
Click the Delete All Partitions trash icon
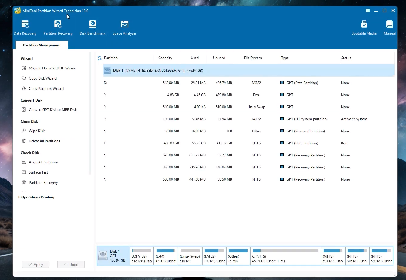24,141
